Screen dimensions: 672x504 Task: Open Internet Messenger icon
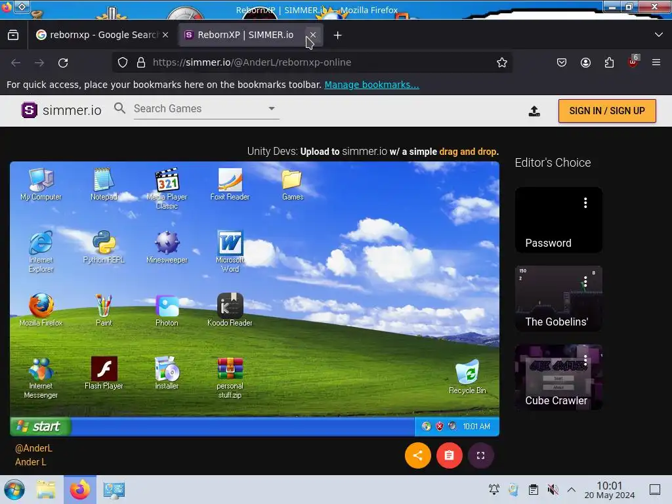point(41,377)
